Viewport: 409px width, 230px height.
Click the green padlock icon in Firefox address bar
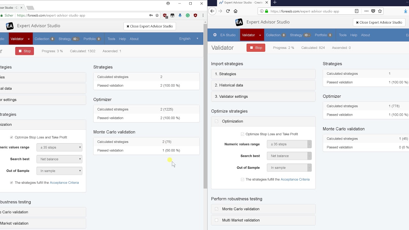pos(266,11)
